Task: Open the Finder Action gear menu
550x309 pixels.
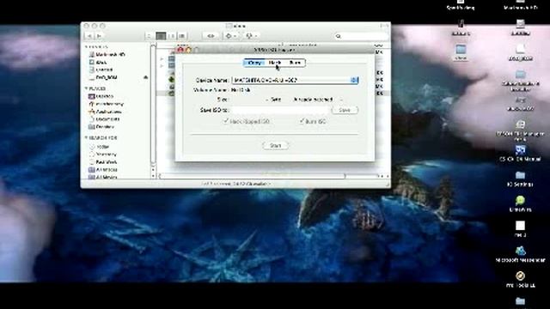Action: pyautogui.click(x=231, y=36)
